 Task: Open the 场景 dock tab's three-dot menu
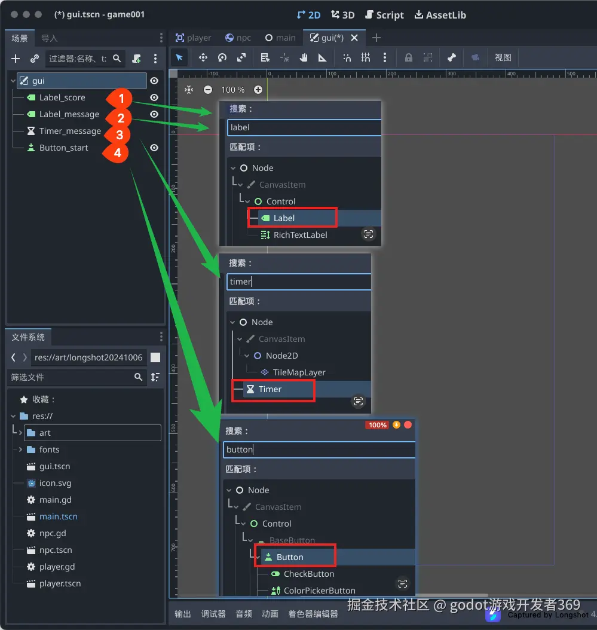(x=161, y=38)
